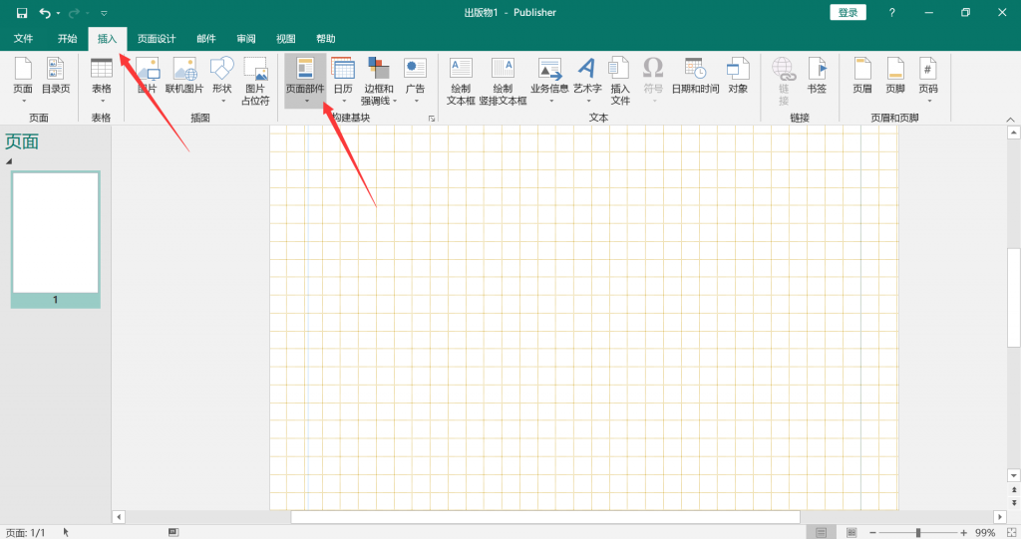
Task: Open the 形状 shapes gallery
Action: coord(222,80)
